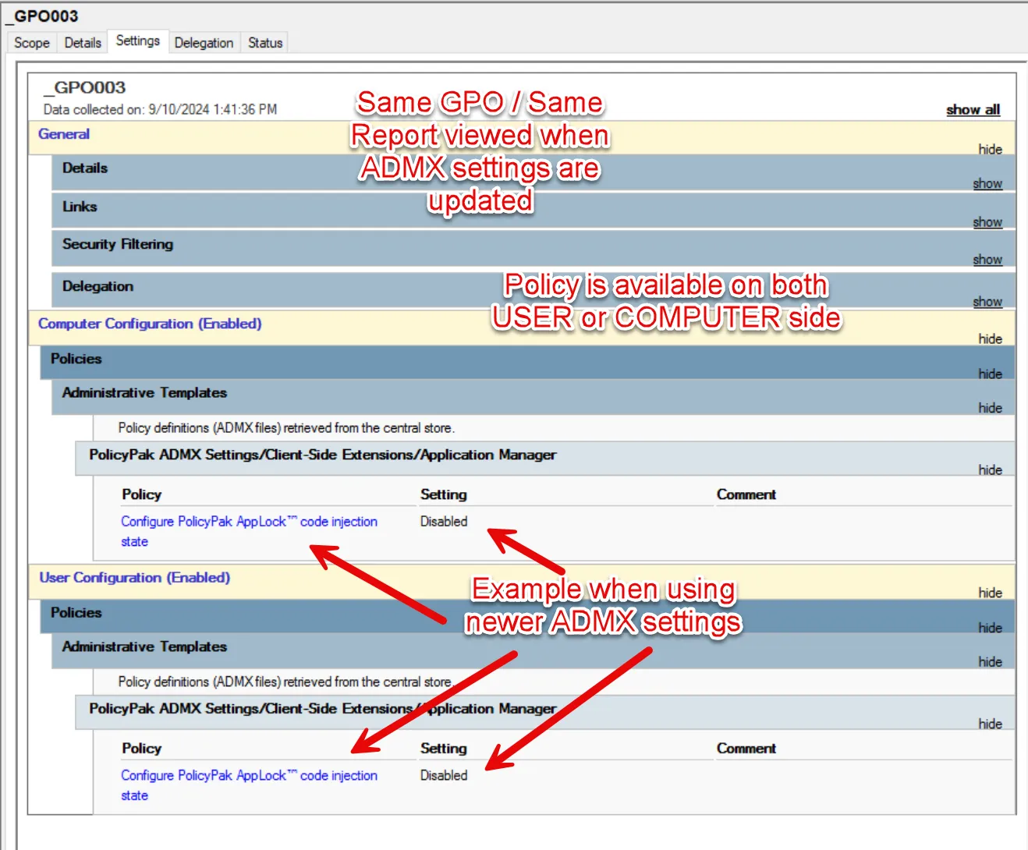Collapse Policies under Computer Configuration
Viewport: 1028px width, 850px height.
coord(990,374)
